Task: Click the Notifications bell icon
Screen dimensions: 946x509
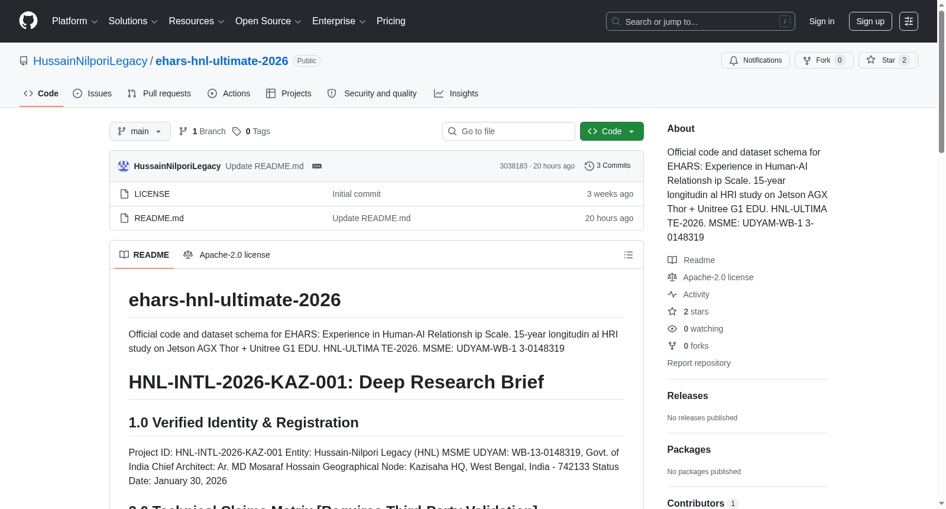Action: tap(734, 60)
